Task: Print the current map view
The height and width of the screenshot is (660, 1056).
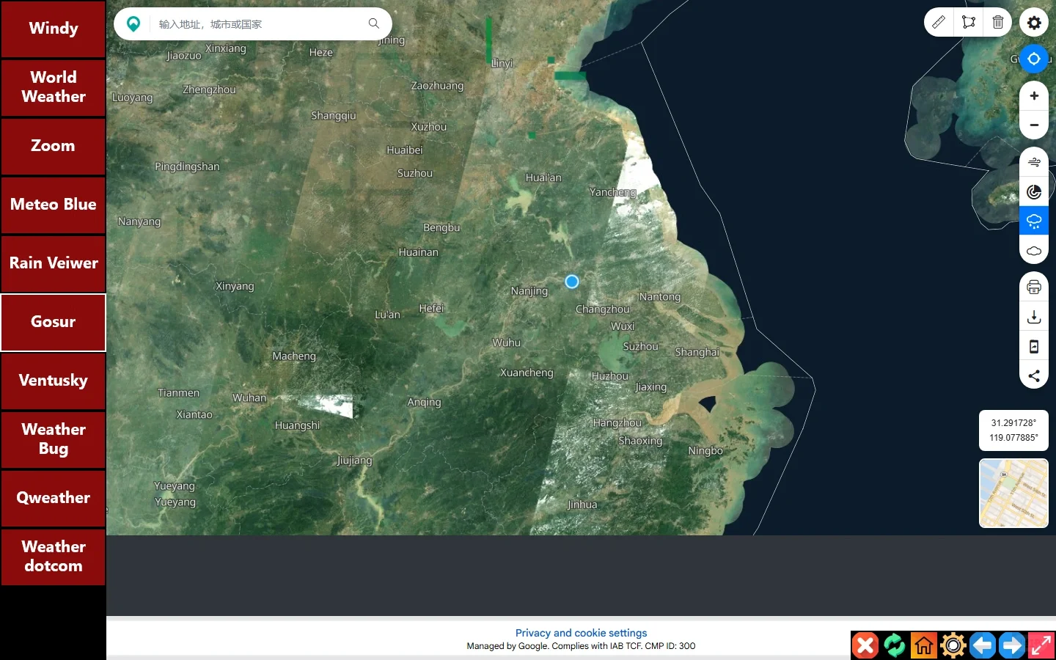Action: [1034, 287]
